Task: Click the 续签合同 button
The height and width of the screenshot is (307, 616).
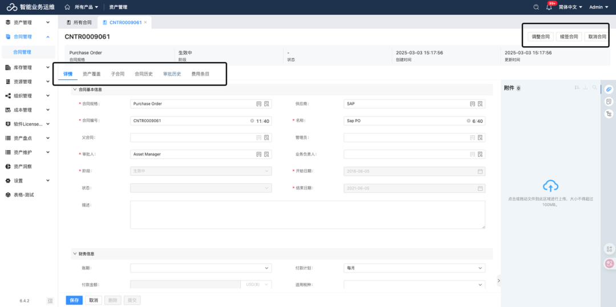Action: coord(569,37)
